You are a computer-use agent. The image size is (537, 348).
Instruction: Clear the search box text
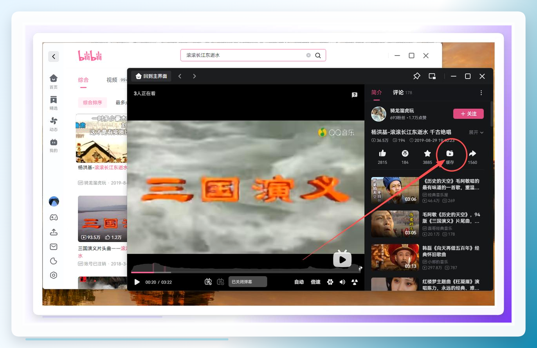click(x=308, y=55)
